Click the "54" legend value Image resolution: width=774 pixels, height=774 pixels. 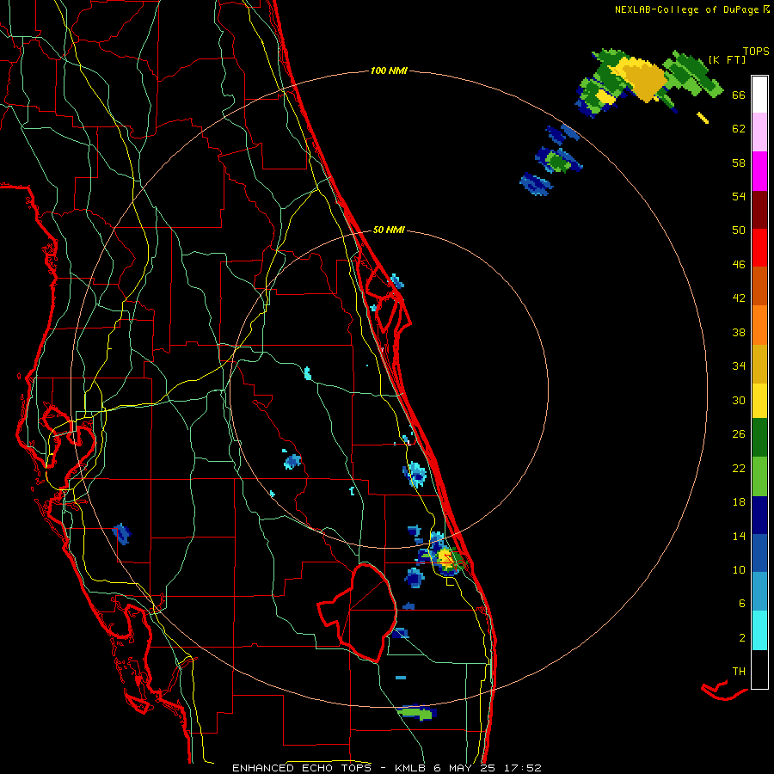point(739,196)
